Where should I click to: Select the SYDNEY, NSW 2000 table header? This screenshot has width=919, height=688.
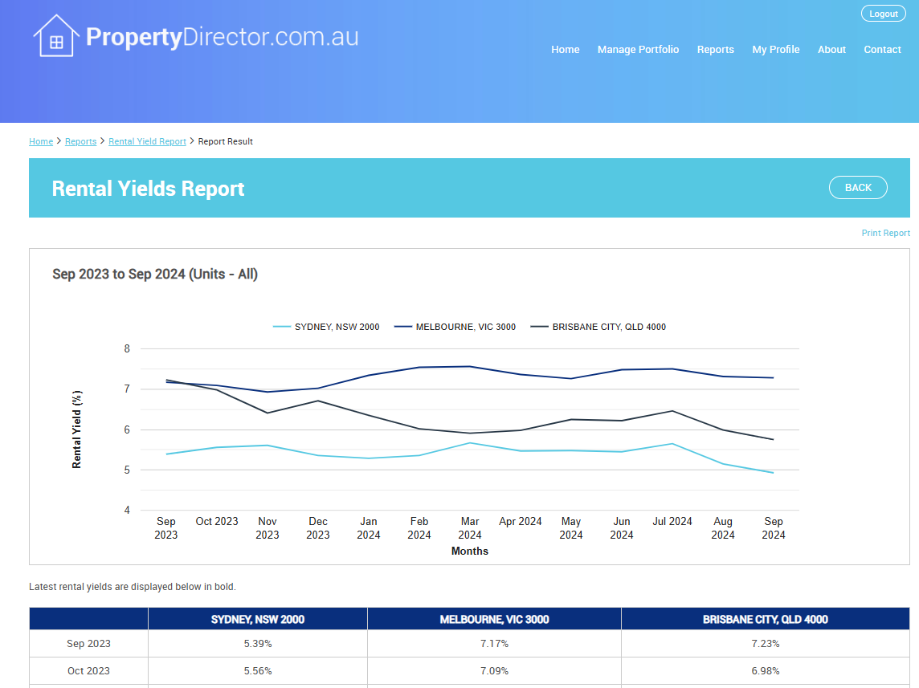[257, 618]
